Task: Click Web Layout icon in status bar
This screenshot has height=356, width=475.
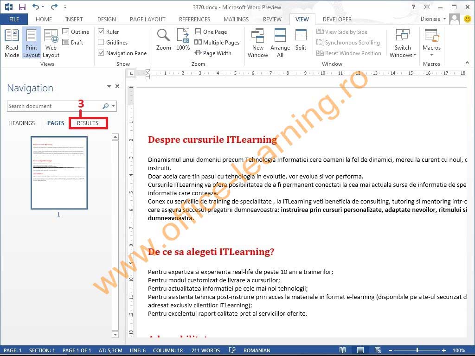Action: [x=378, y=350]
